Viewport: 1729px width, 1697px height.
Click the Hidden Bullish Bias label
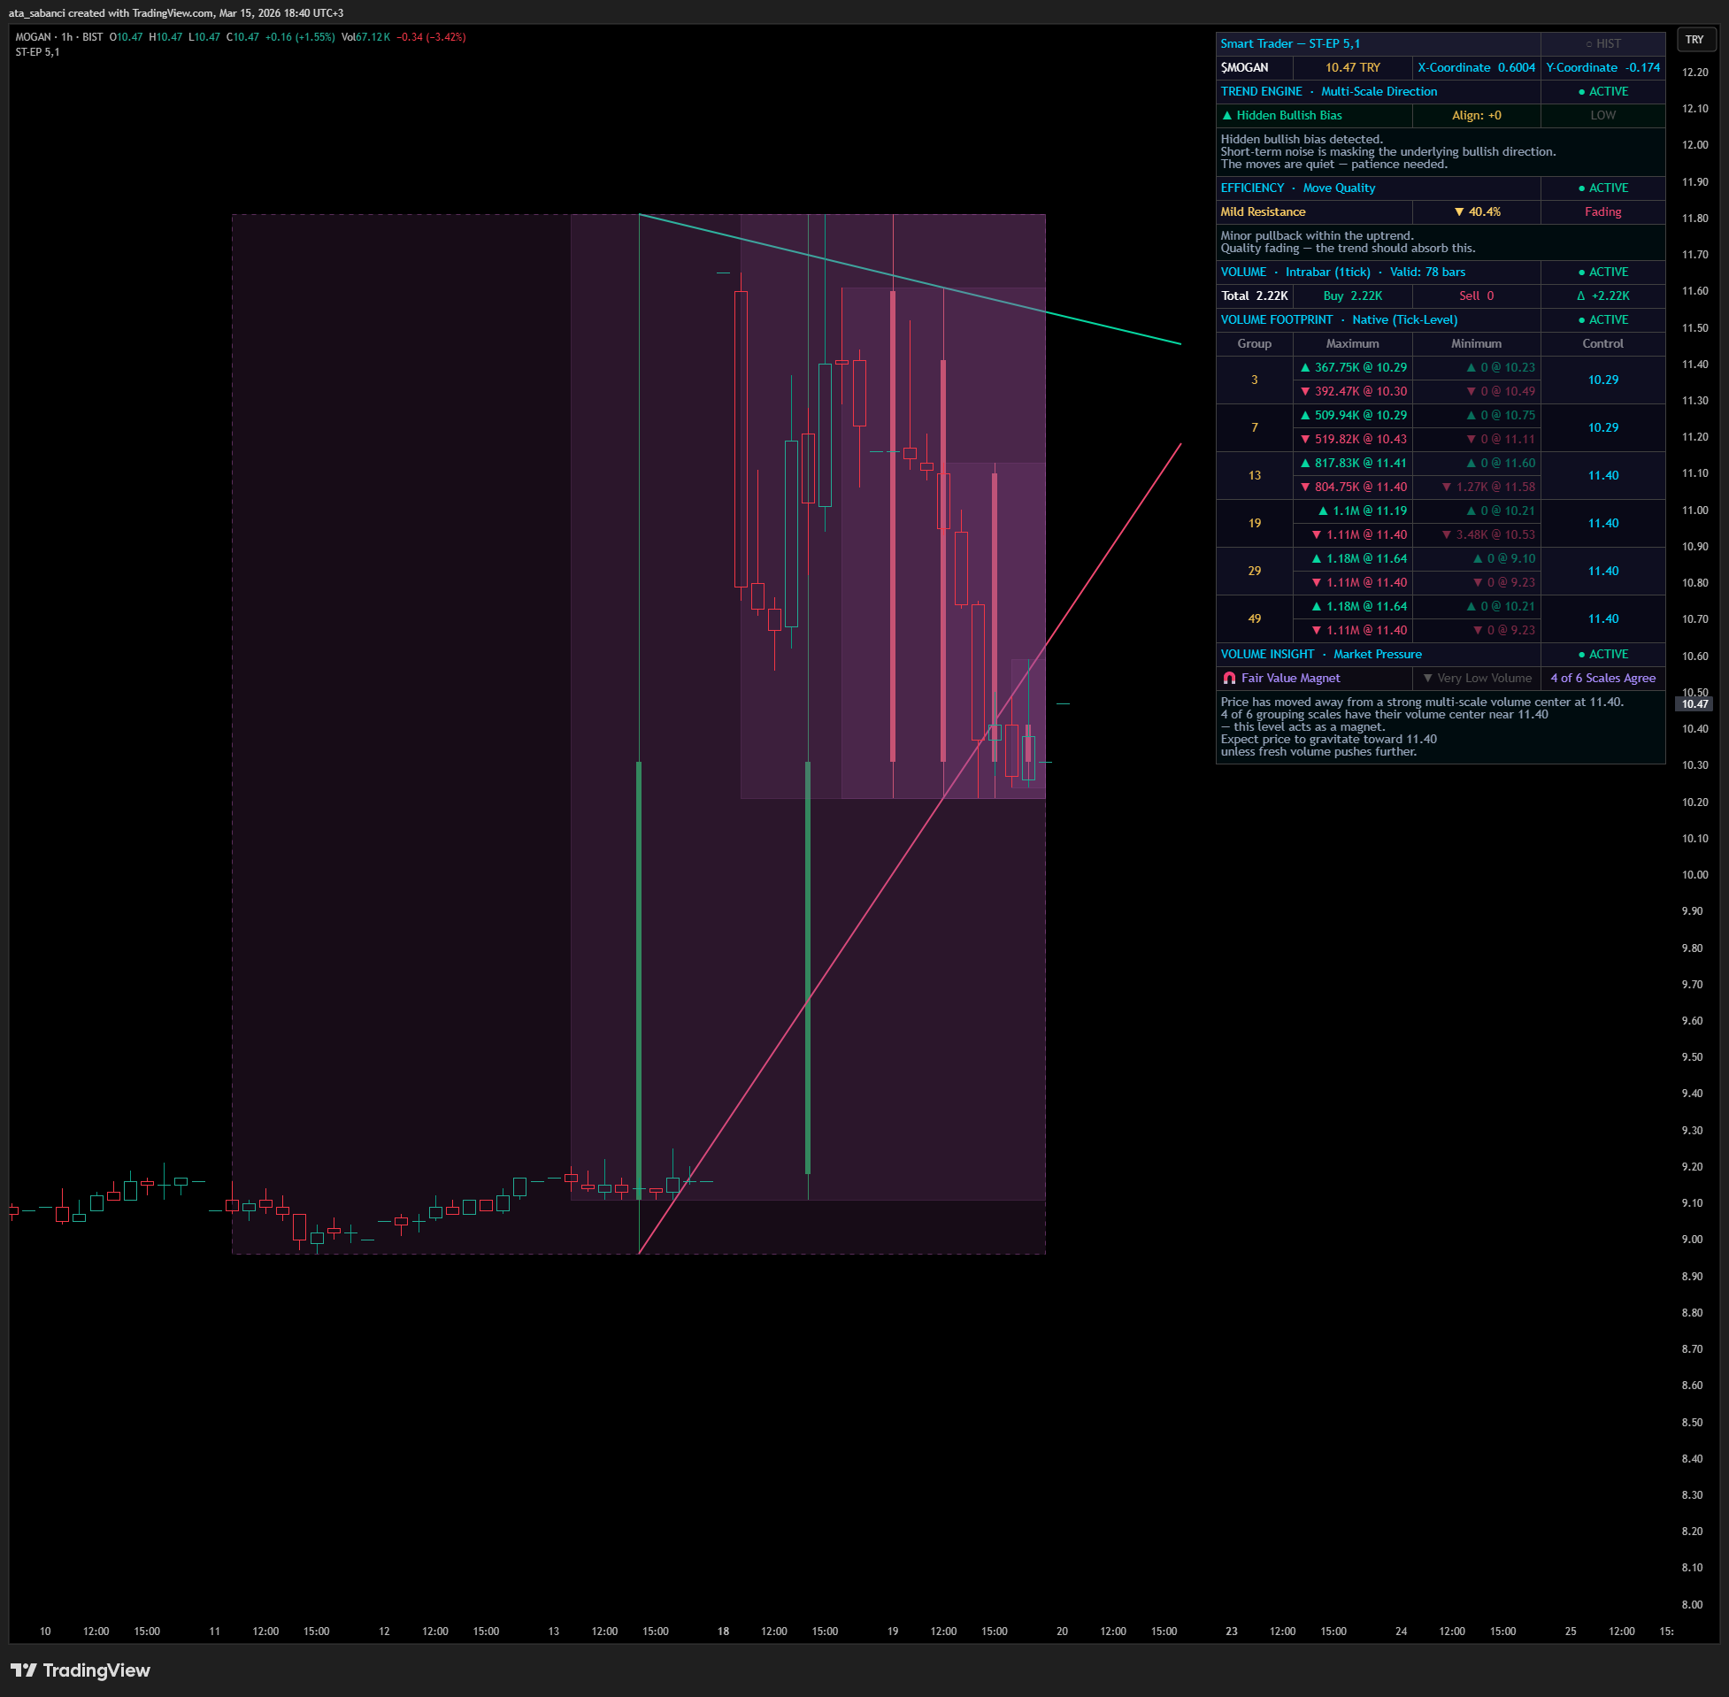click(1281, 116)
